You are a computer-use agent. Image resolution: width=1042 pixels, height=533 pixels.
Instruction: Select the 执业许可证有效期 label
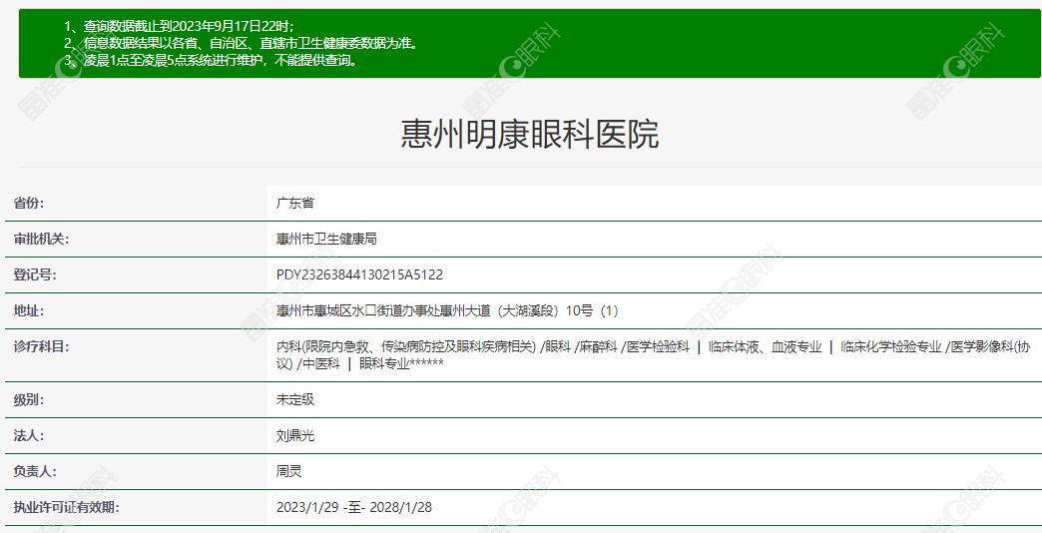pos(66,508)
